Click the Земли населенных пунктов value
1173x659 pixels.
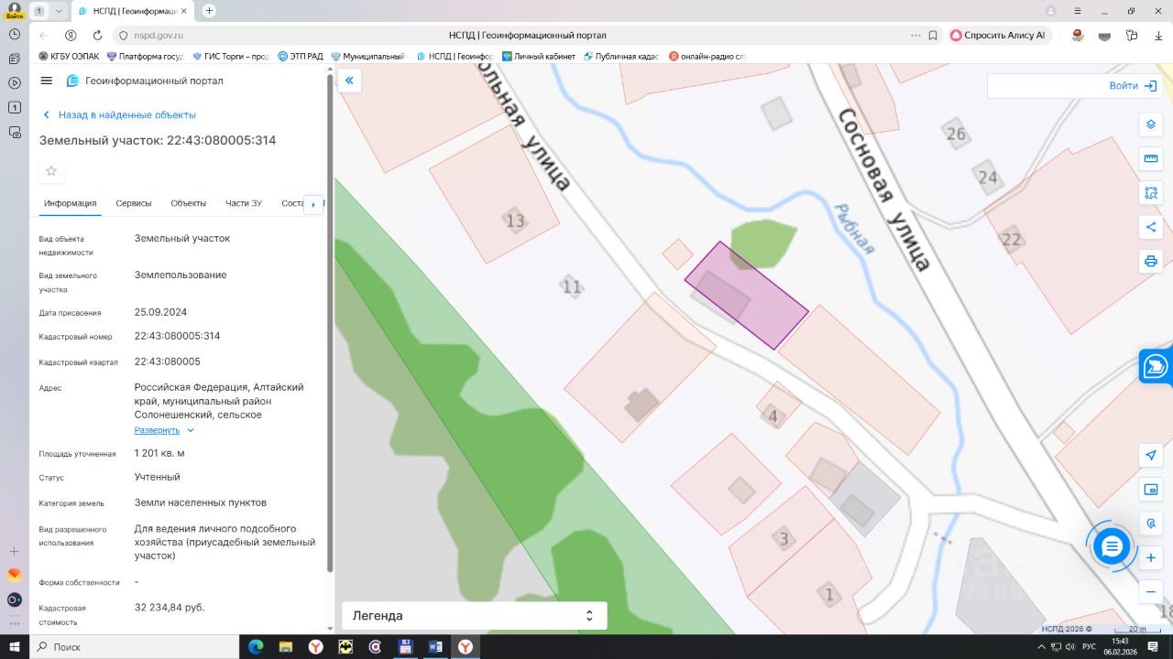coord(201,502)
